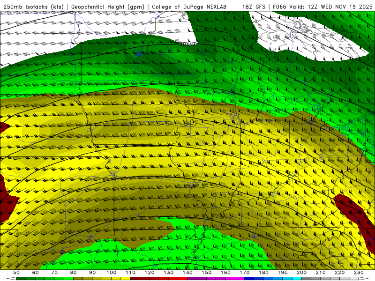
Task: Pick the dark blue swatch right of 170
Action: click(249, 279)
